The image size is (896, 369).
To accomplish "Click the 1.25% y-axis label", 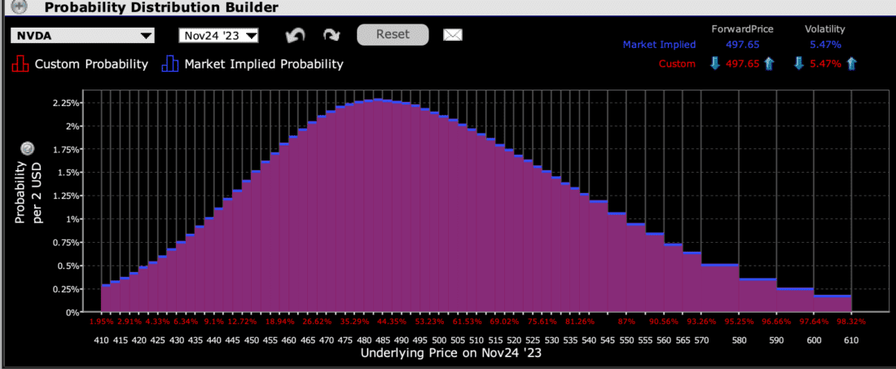I will (67, 196).
